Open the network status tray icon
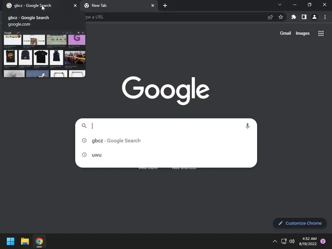332x249 pixels. pos(284,241)
